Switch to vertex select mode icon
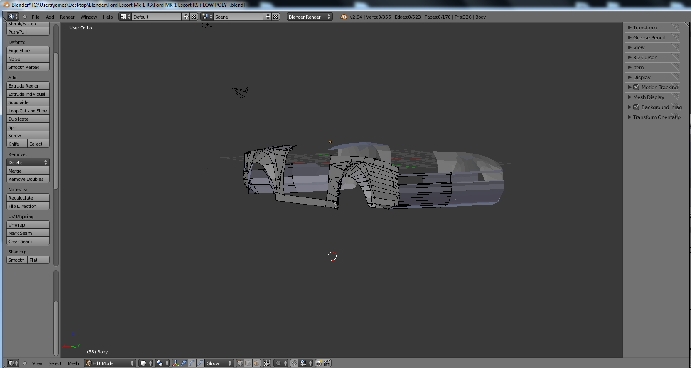The width and height of the screenshot is (691, 368). point(240,363)
